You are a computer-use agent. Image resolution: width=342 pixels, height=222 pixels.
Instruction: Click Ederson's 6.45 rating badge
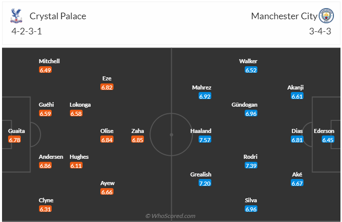click(329, 140)
